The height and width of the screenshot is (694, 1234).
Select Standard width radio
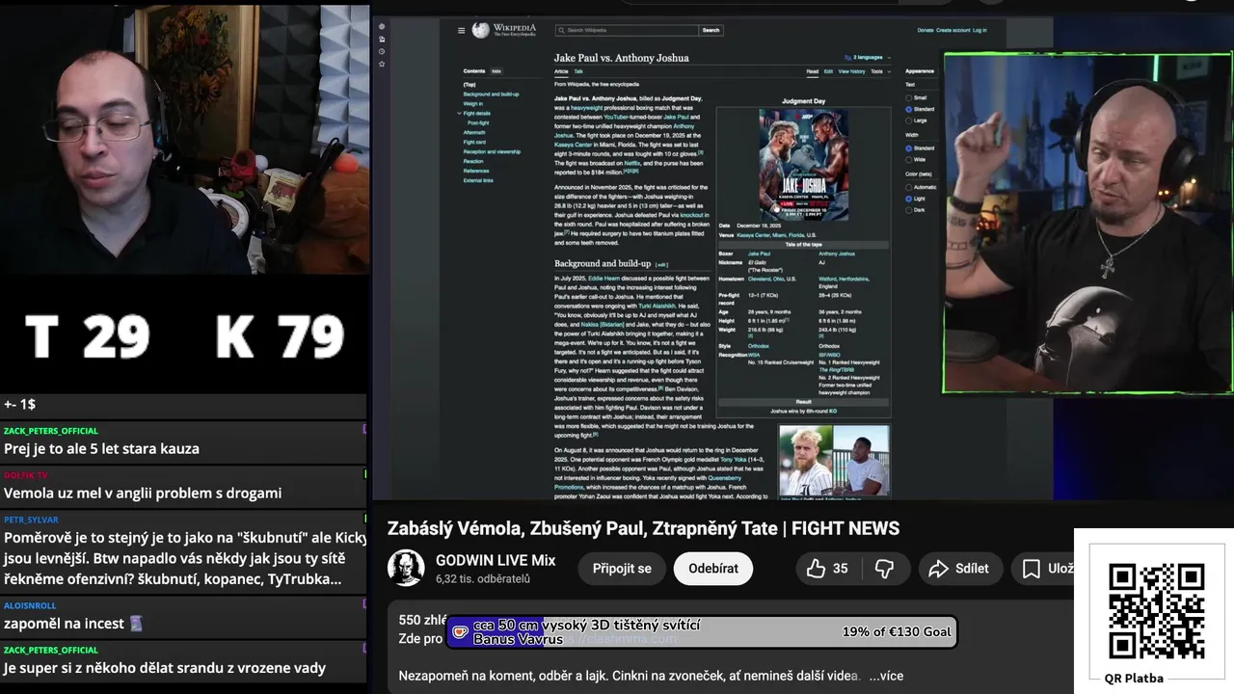(908, 148)
